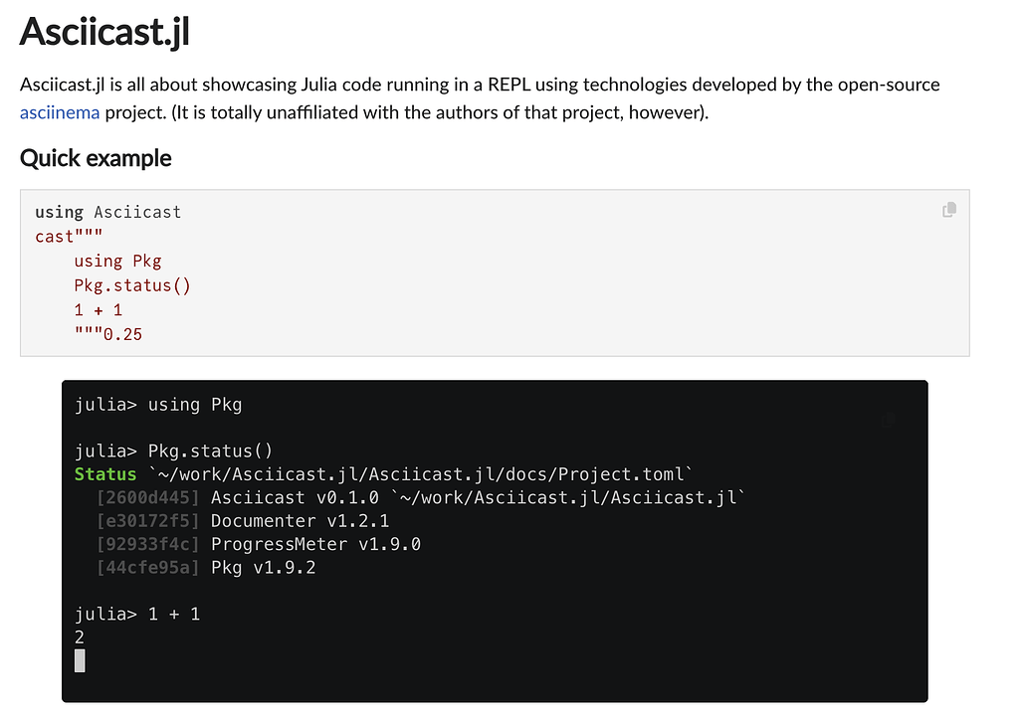The image size is (1019, 722).
Task: Click the 'julia> Pkg.status()' terminal line
Action: (x=173, y=451)
